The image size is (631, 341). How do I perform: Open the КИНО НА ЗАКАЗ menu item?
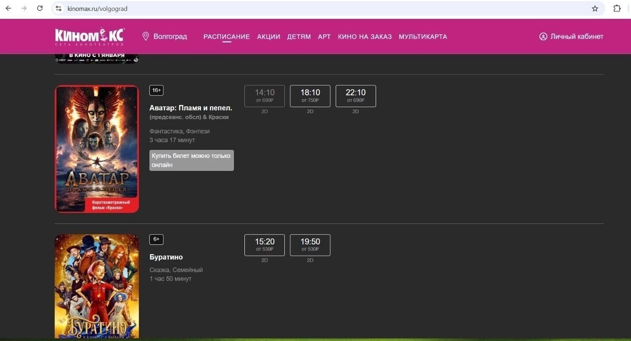pyautogui.click(x=365, y=37)
